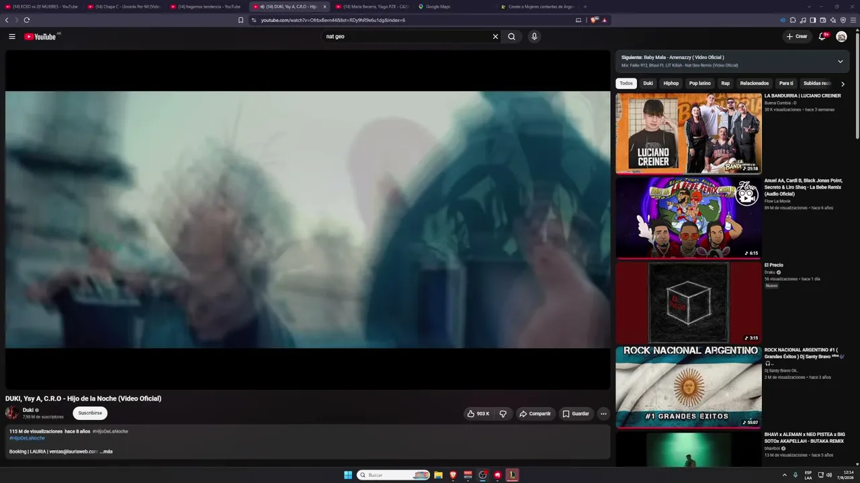
Task: Click the video player frame
Action: [308, 219]
